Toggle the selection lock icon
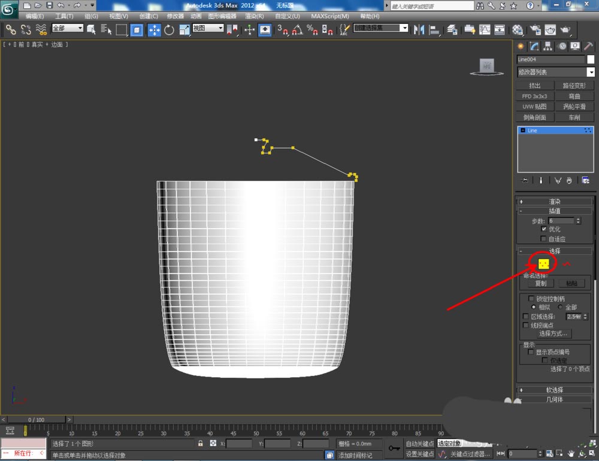 [x=201, y=444]
